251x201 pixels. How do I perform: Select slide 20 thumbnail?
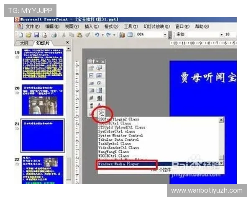[43, 100]
